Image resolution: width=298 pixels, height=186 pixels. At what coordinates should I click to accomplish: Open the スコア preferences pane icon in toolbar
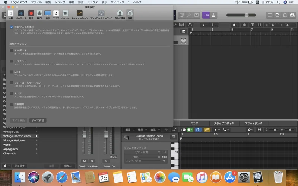(x=56, y=15)
